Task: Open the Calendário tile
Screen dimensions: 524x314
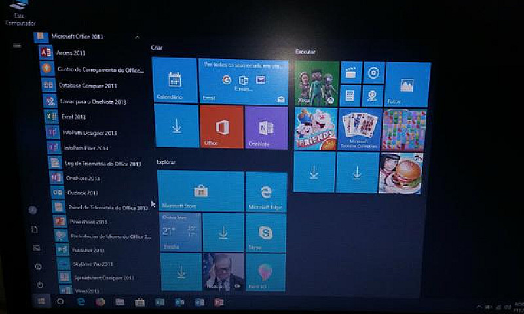Action: pos(174,80)
